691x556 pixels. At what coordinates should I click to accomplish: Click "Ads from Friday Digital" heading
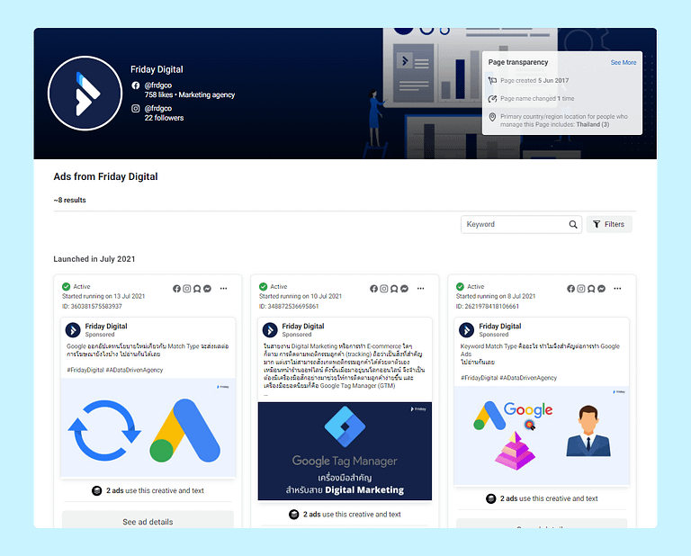click(x=106, y=176)
